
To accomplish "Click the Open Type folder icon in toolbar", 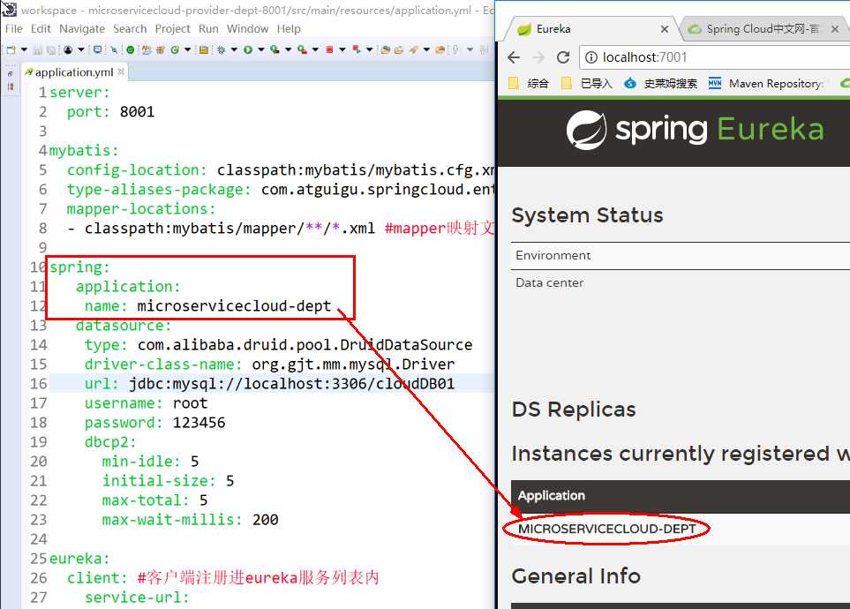I will tap(386, 50).
